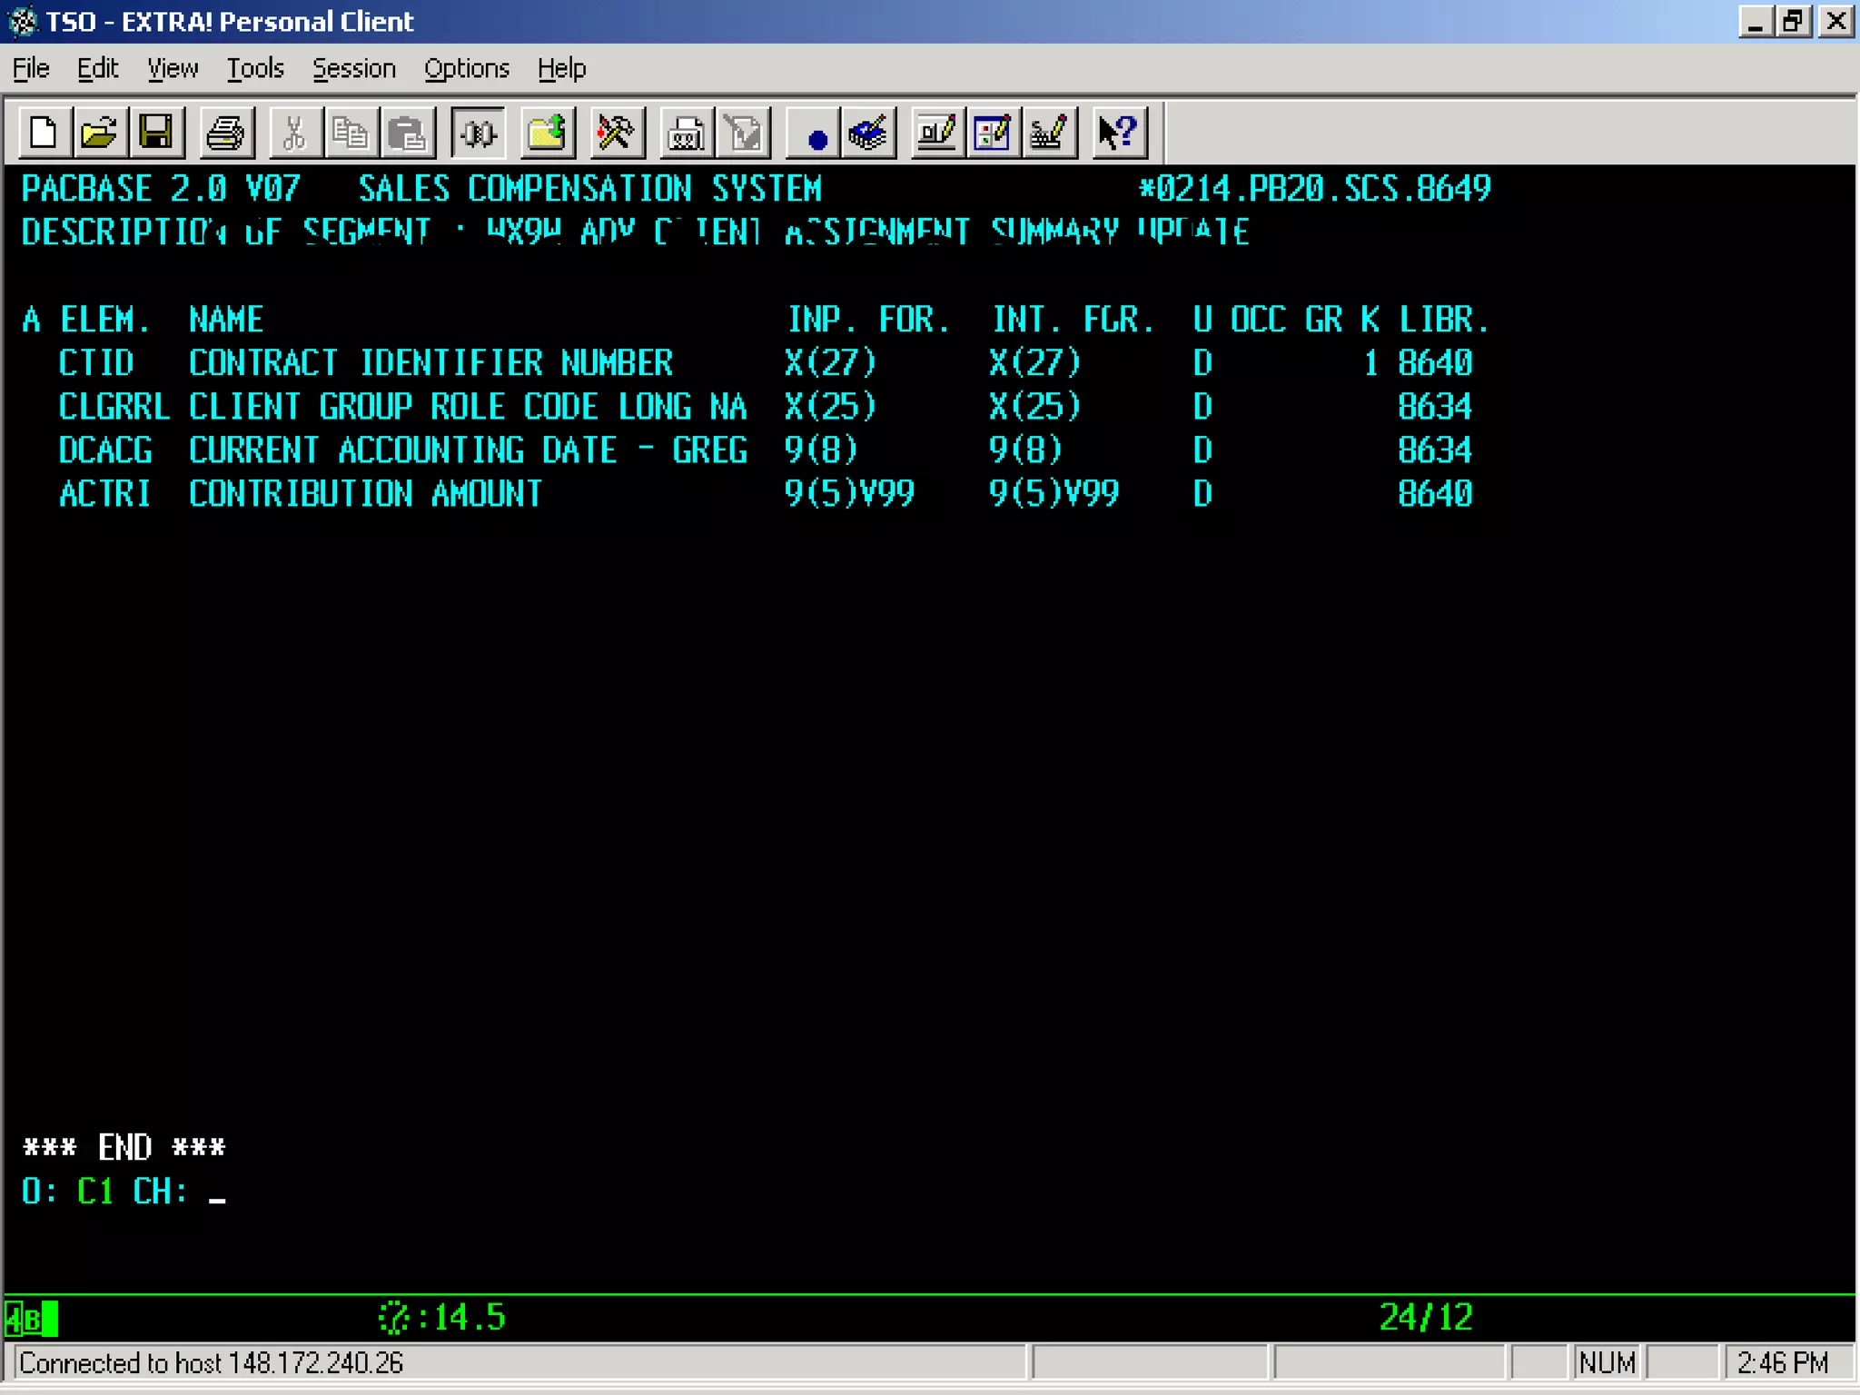Open the Options menu

pos(466,69)
